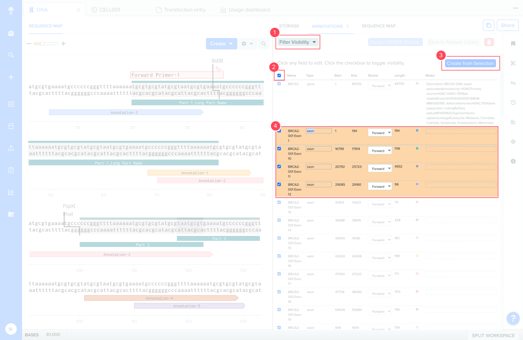The image size is (523, 340).
Task: Click SPLIT WORKSPACE in status bar
Action: 493,335
